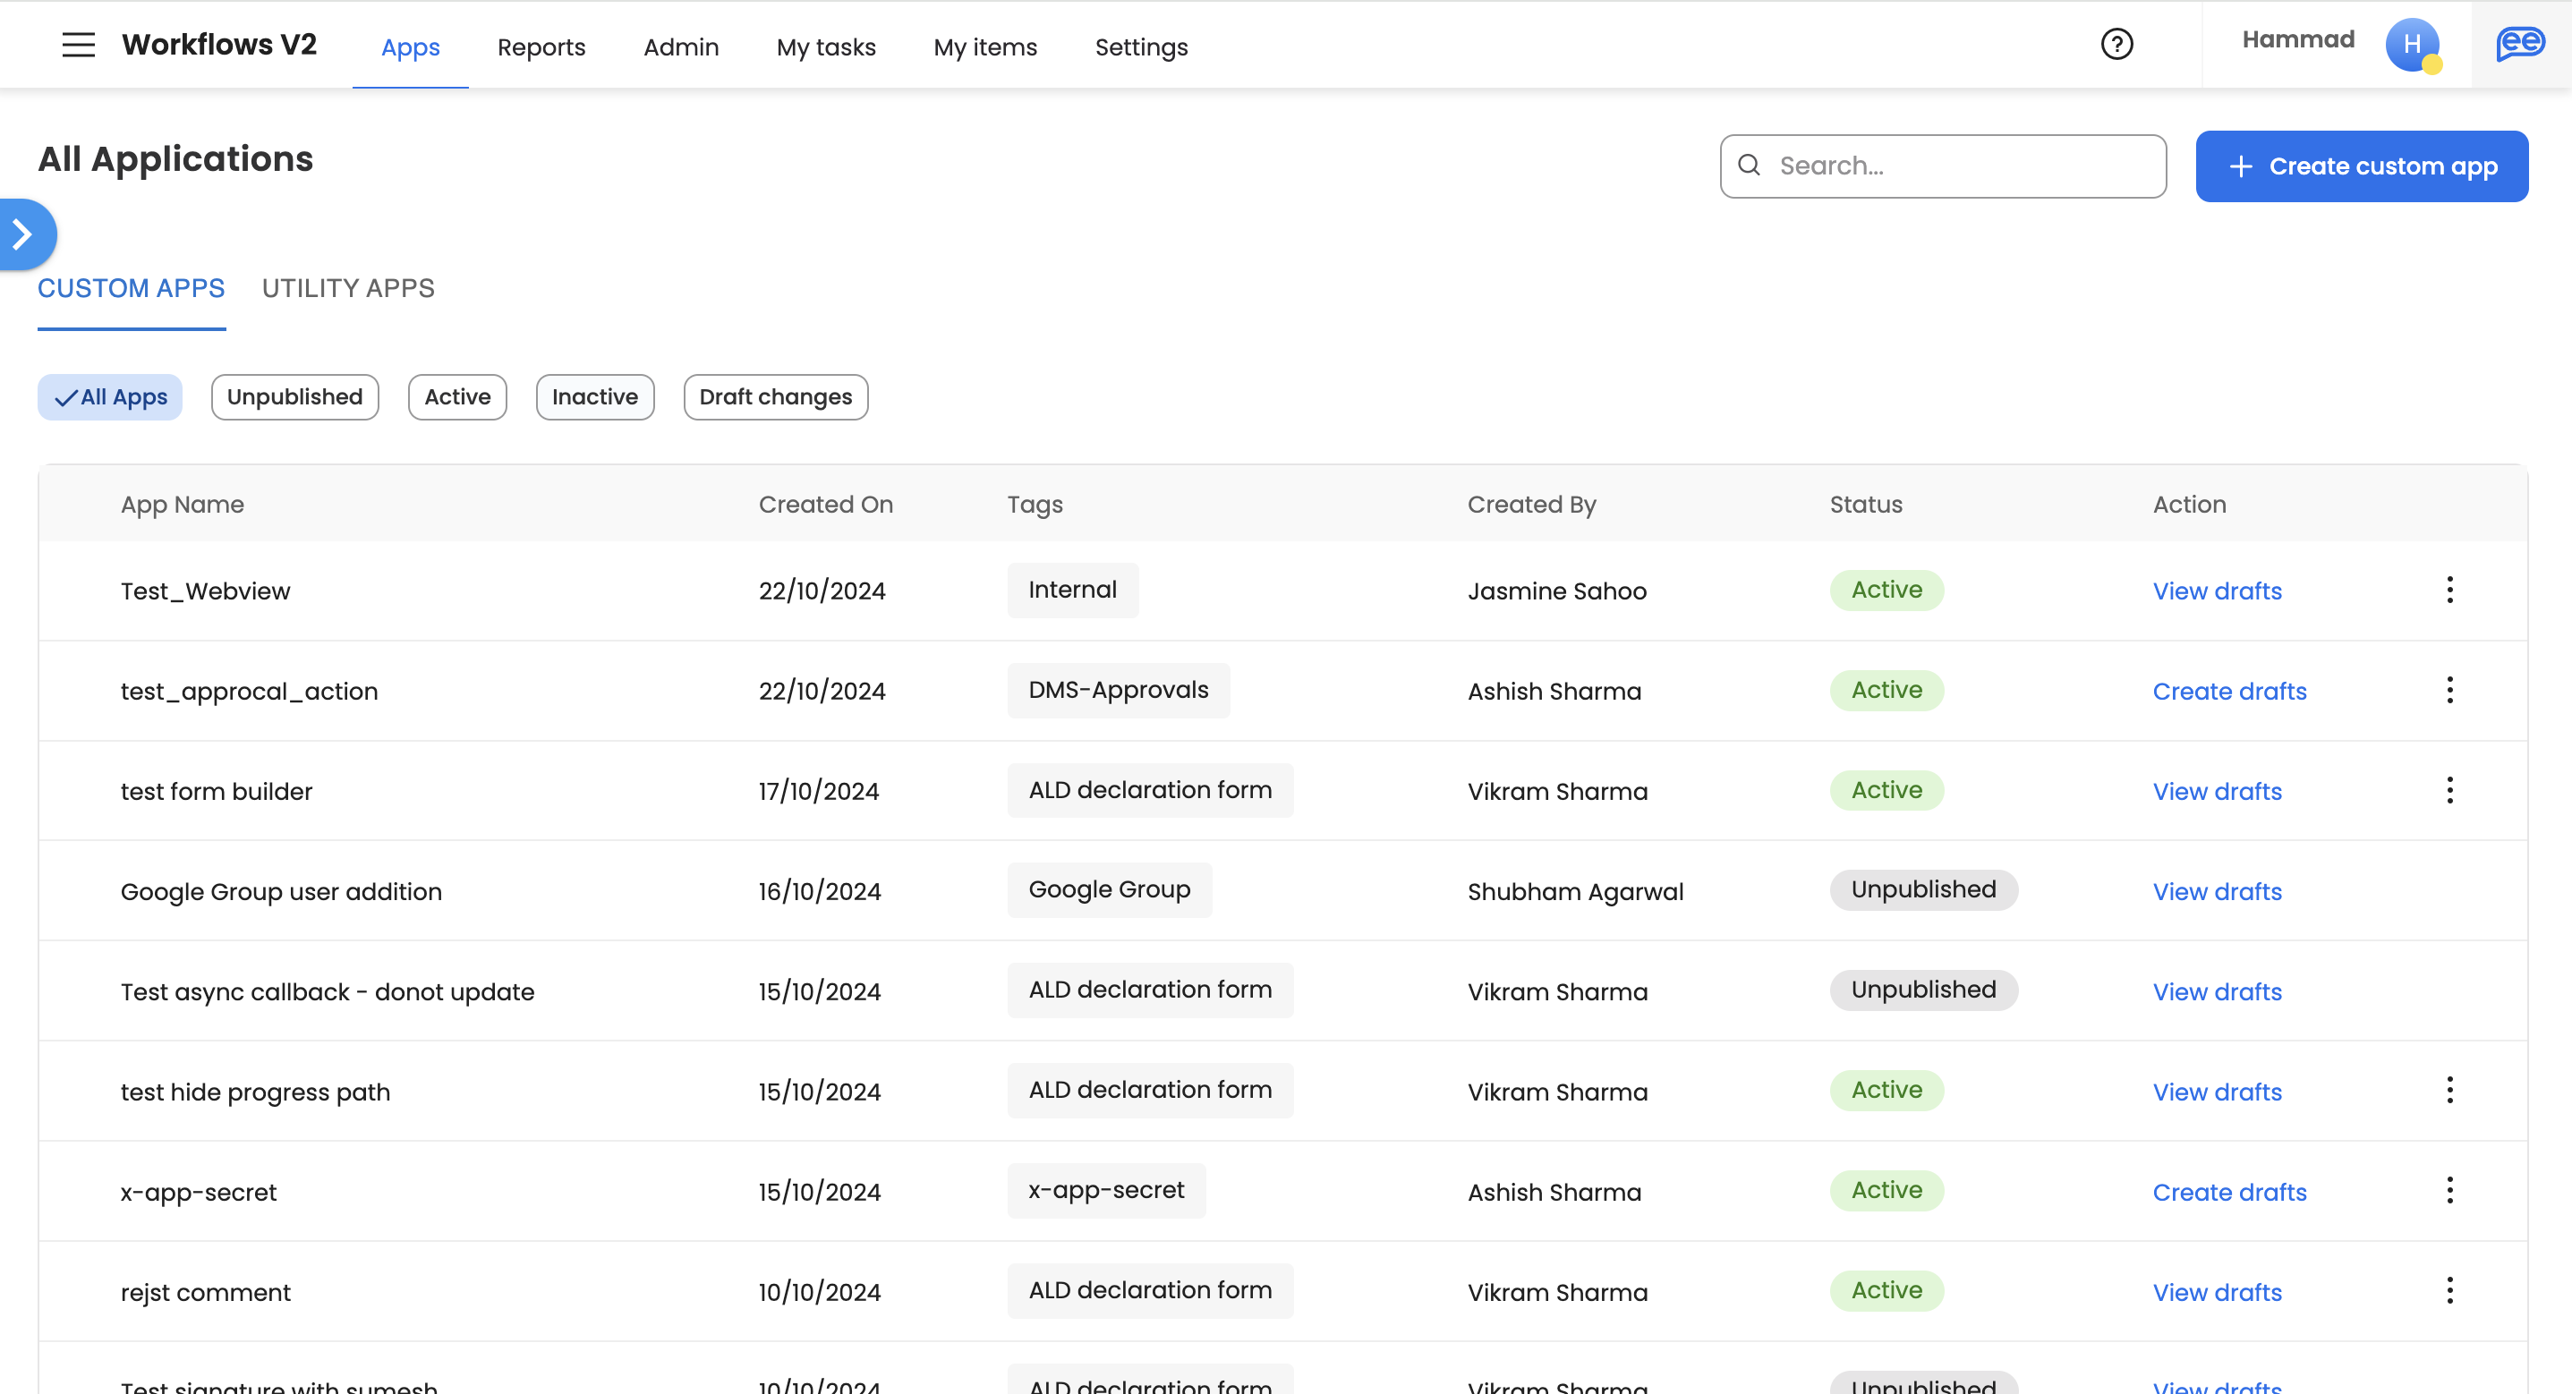Switch to the UTILITY APPS tab
Viewport: 2572px width, 1394px height.
(347, 289)
